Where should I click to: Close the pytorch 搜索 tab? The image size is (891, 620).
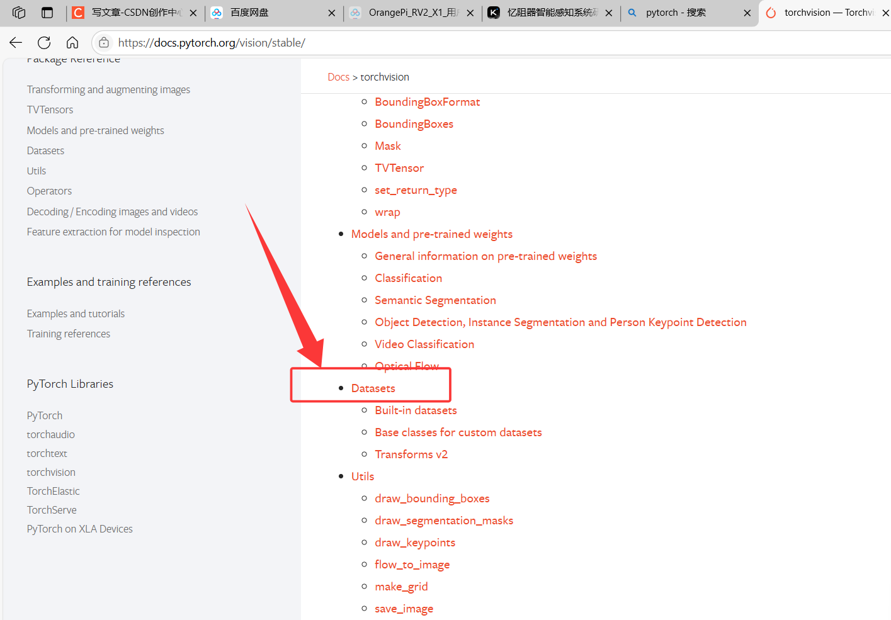tap(747, 13)
